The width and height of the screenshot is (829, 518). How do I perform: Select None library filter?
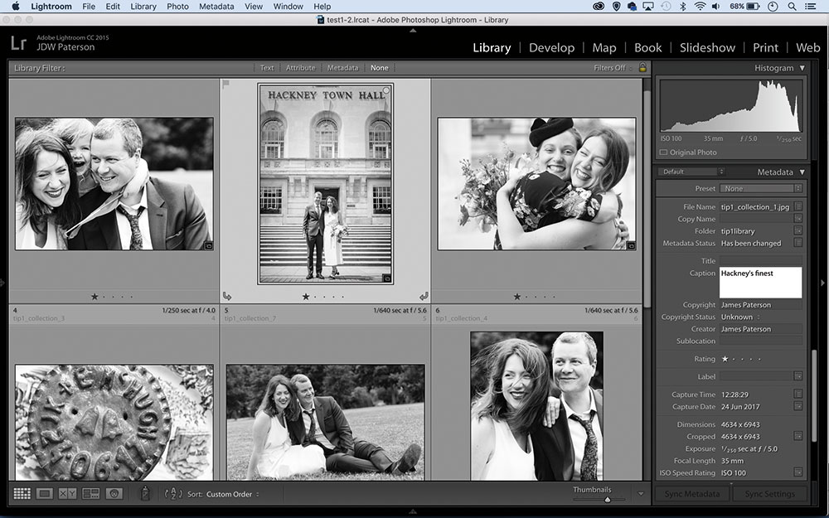tap(379, 68)
